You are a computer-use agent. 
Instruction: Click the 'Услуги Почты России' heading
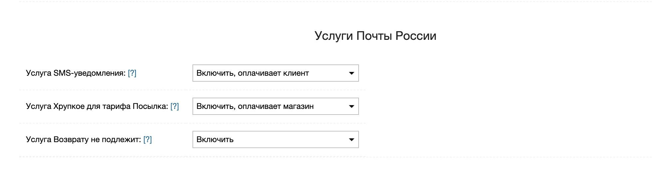click(375, 36)
